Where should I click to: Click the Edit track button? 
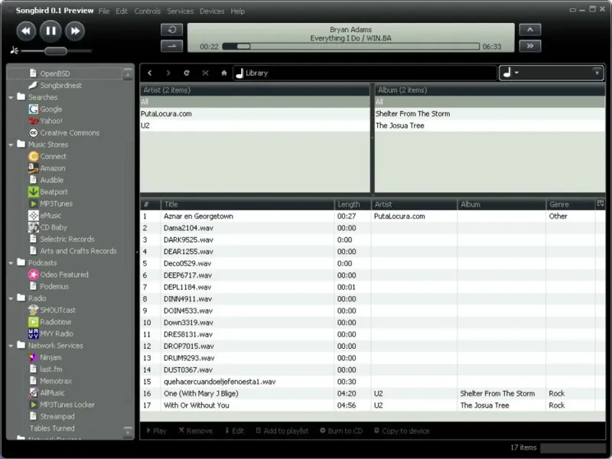pos(235,431)
